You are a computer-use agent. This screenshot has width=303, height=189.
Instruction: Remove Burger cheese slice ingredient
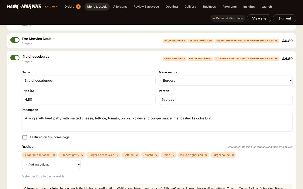coord(117,155)
